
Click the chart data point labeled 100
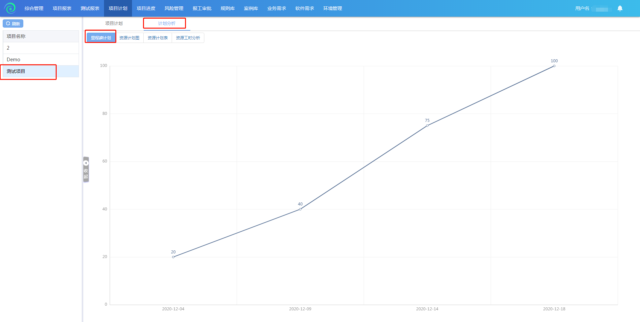pos(554,66)
